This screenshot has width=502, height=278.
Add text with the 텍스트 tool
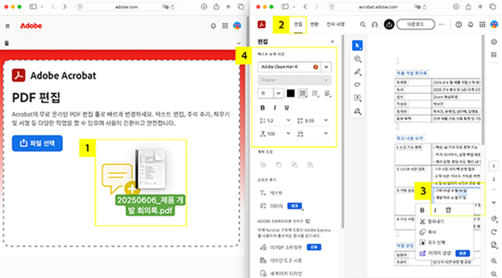(272, 193)
